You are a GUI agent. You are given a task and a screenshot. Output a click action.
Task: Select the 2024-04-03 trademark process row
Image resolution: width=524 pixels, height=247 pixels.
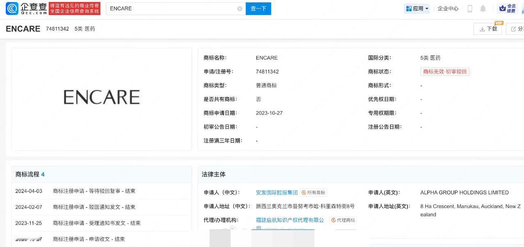[x=101, y=191]
